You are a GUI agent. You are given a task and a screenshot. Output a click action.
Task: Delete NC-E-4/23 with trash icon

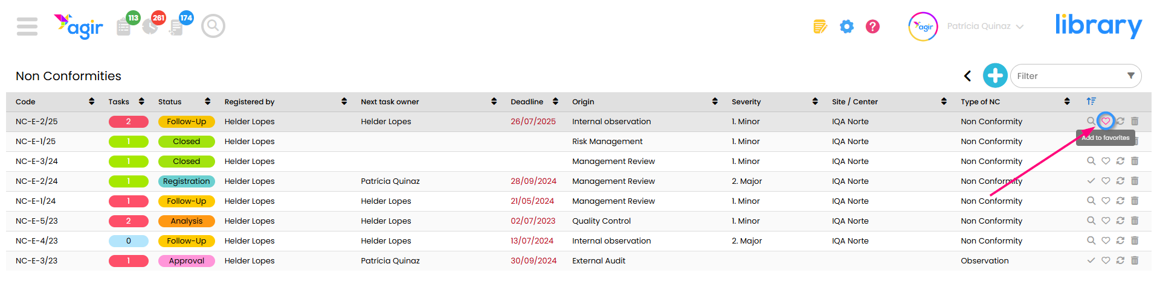pos(1135,241)
